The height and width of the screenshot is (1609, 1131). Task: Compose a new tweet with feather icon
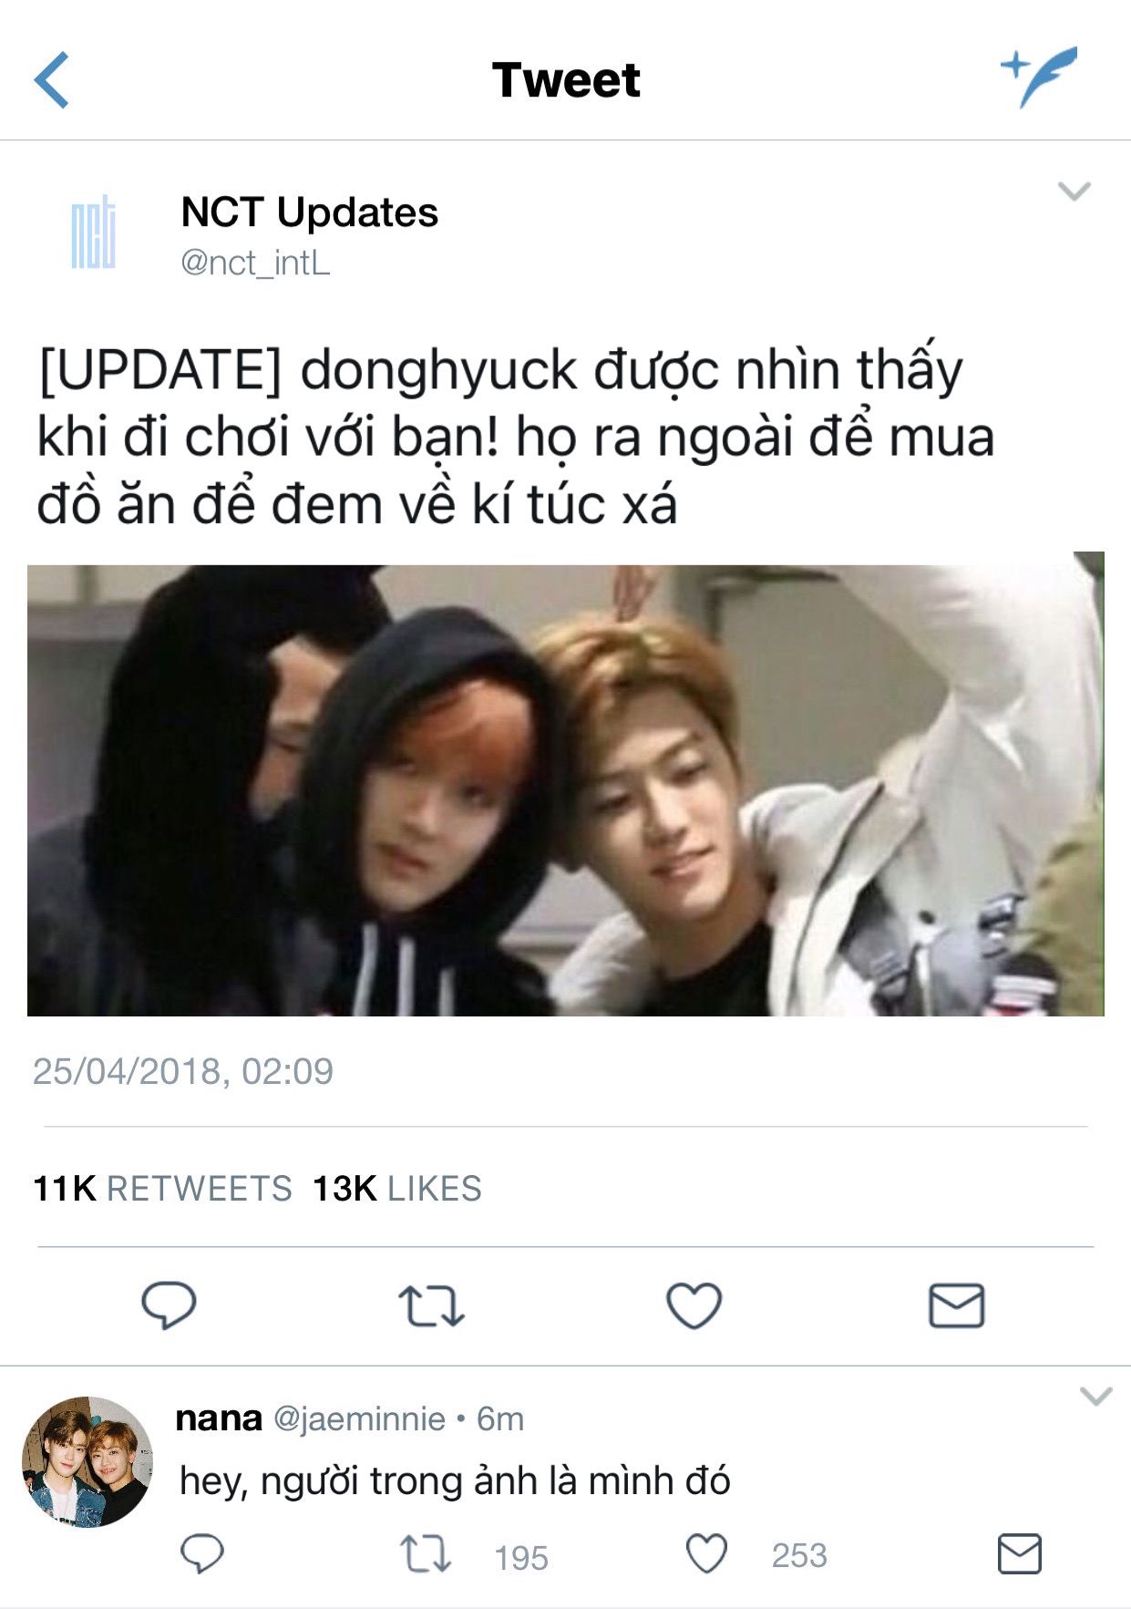point(1039,77)
